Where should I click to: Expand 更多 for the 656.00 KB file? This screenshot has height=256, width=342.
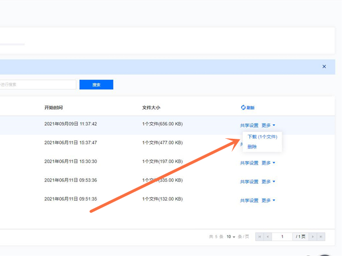click(x=268, y=125)
